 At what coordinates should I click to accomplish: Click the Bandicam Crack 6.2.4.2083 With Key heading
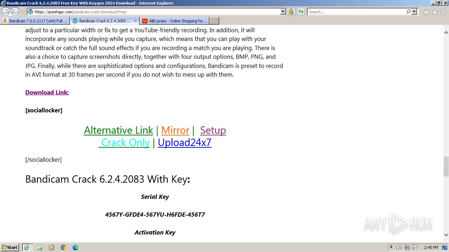tap(108, 179)
